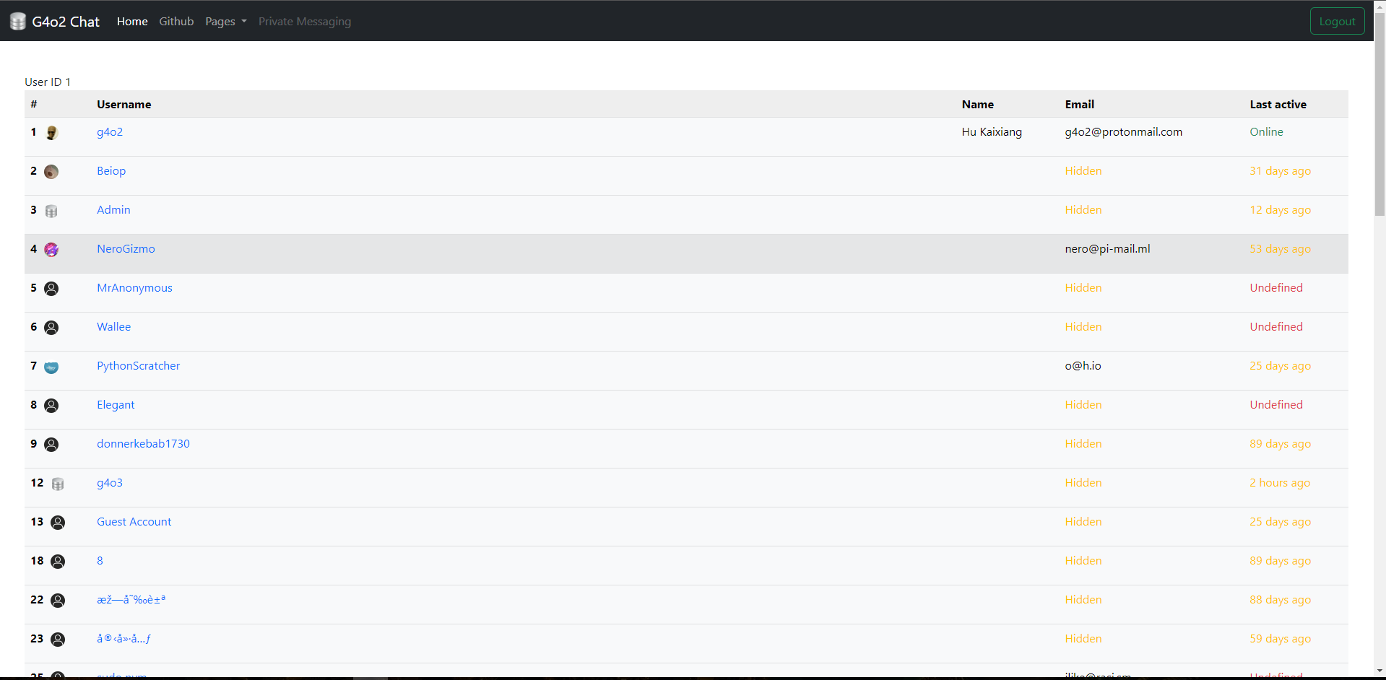Click the G4o2 Chat brand title
The image size is (1386, 680).
pos(66,22)
